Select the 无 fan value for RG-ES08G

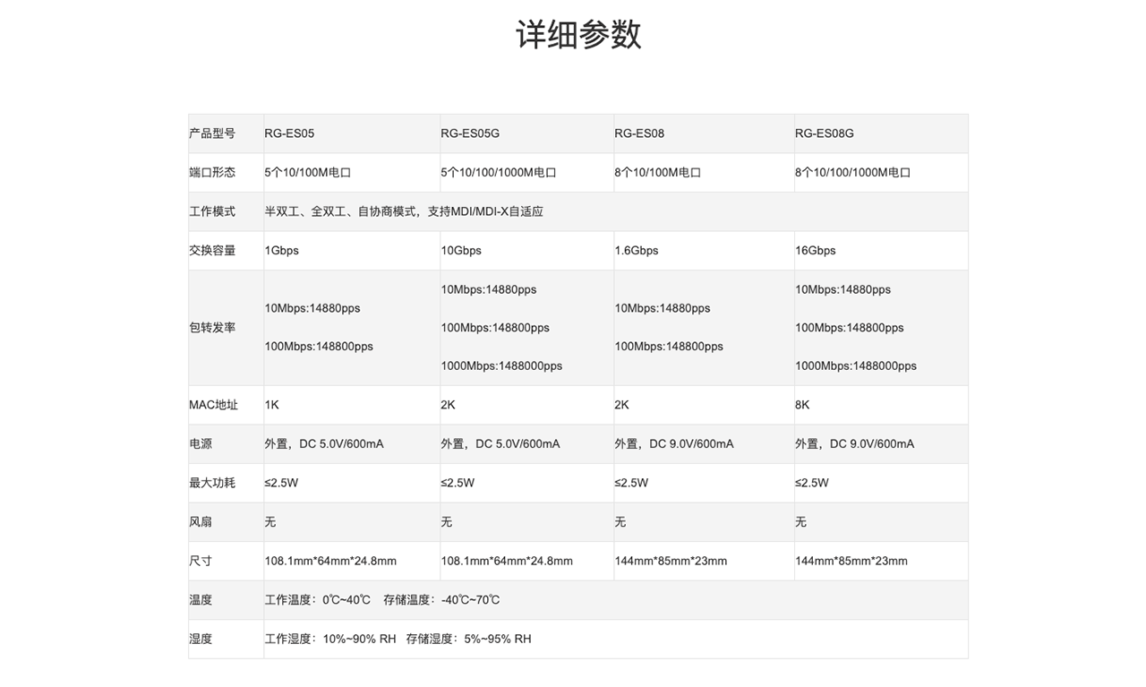pos(801,522)
